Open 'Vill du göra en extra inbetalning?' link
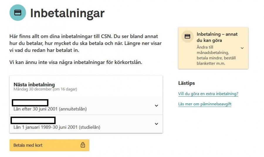The height and width of the screenshot is (157, 264). 208,94
